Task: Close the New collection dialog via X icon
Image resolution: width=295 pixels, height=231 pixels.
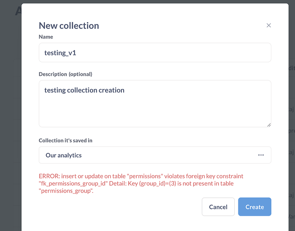Action: coord(269,25)
